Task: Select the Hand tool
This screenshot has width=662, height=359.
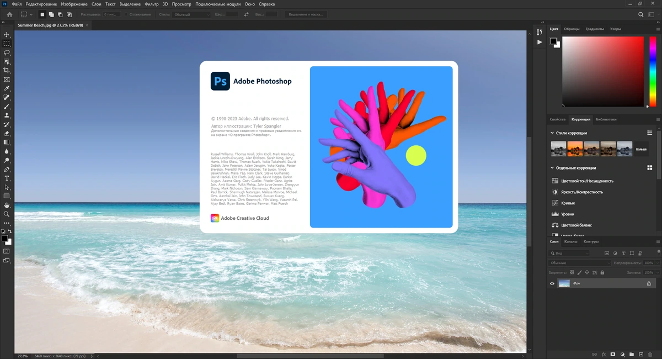Action: (x=7, y=205)
